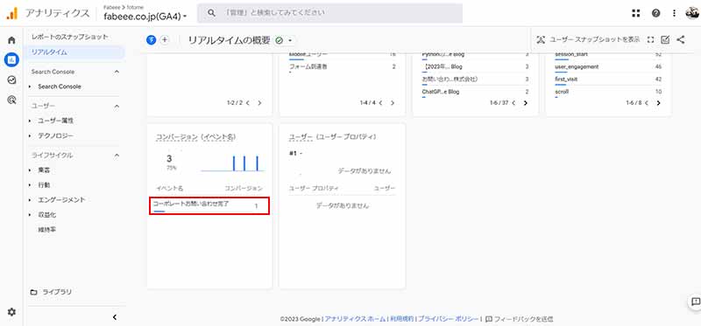Open the Advertising icon in left rail
701x326 pixels.
pos(11,100)
